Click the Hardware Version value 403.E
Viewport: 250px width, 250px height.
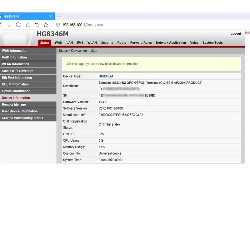[x=102, y=102]
